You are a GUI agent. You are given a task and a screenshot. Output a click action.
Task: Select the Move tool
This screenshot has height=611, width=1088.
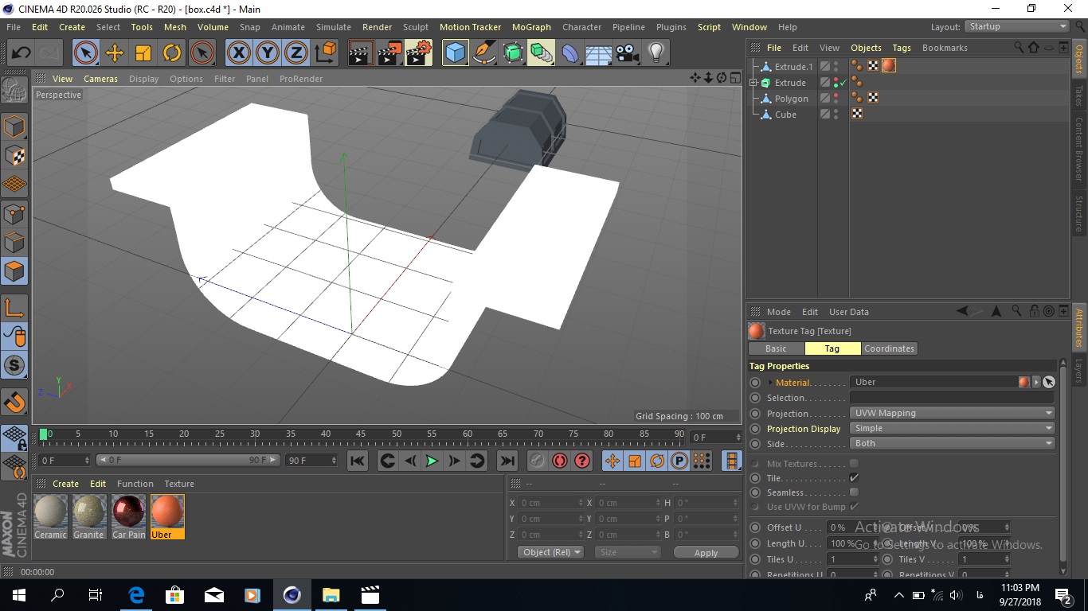pyautogui.click(x=115, y=53)
